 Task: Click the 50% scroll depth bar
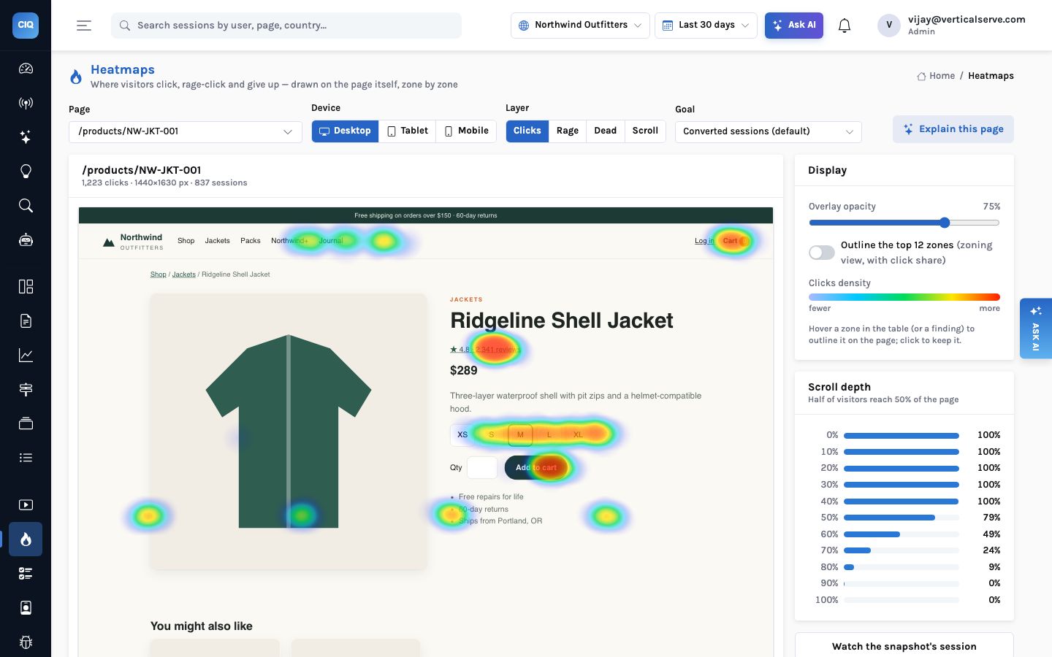click(902, 518)
